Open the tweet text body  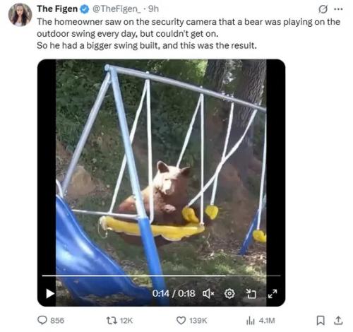click(x=189, y=33)
